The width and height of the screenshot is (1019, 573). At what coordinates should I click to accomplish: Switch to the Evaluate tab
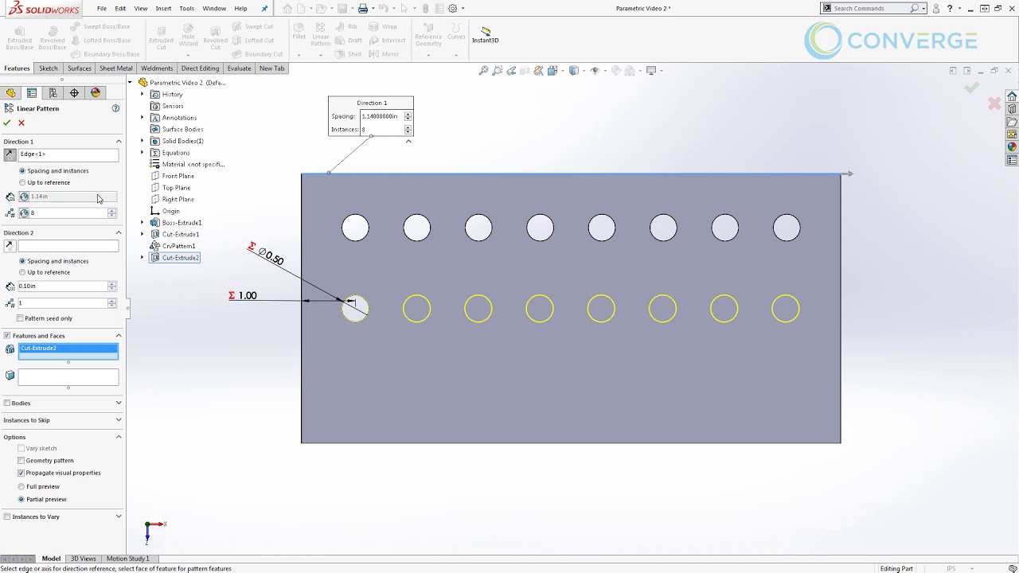pyautogui.click(x=239, y=68)
